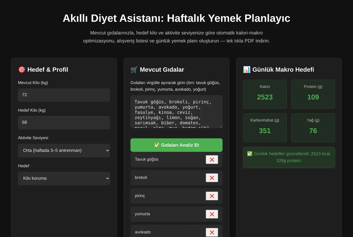Open the Aktivite Seviyesi dropdown

(64, 151)
